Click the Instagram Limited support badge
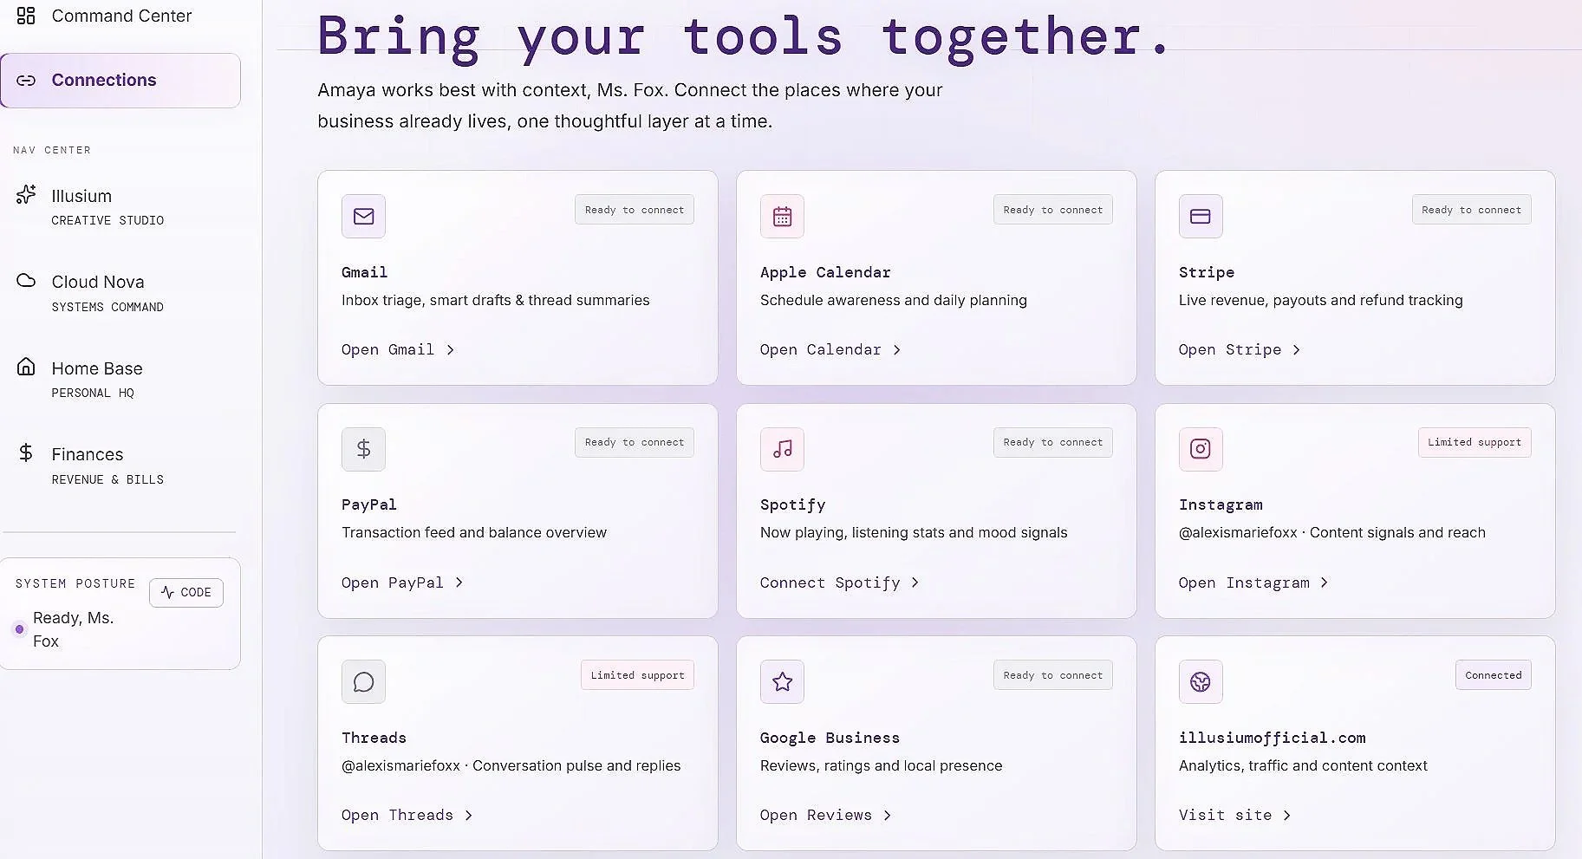This screenshot has width=1582, height=859. (1475, 442)
